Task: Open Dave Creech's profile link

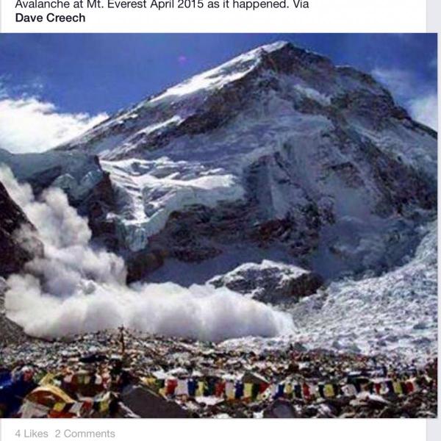Action: [x=50, y=18]
